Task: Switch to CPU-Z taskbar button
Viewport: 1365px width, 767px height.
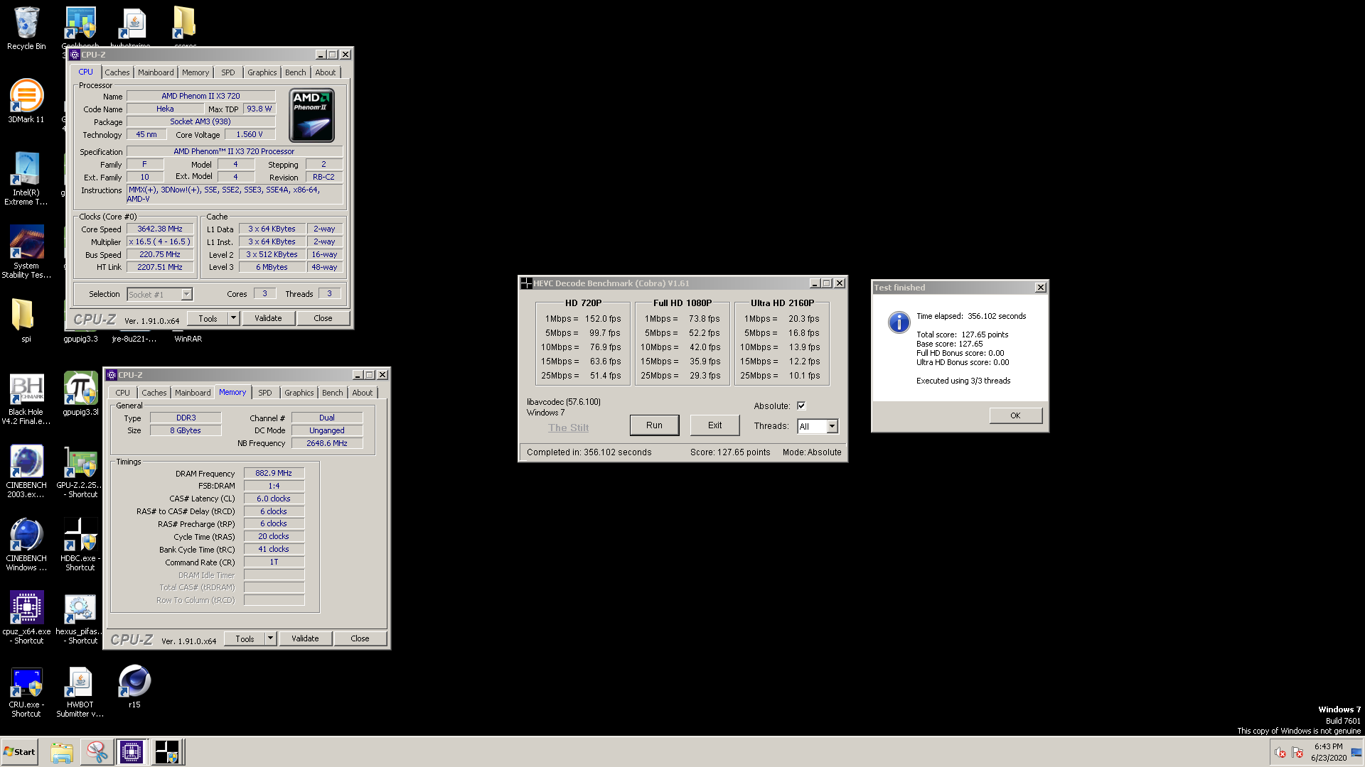Action: pos(132,752)
